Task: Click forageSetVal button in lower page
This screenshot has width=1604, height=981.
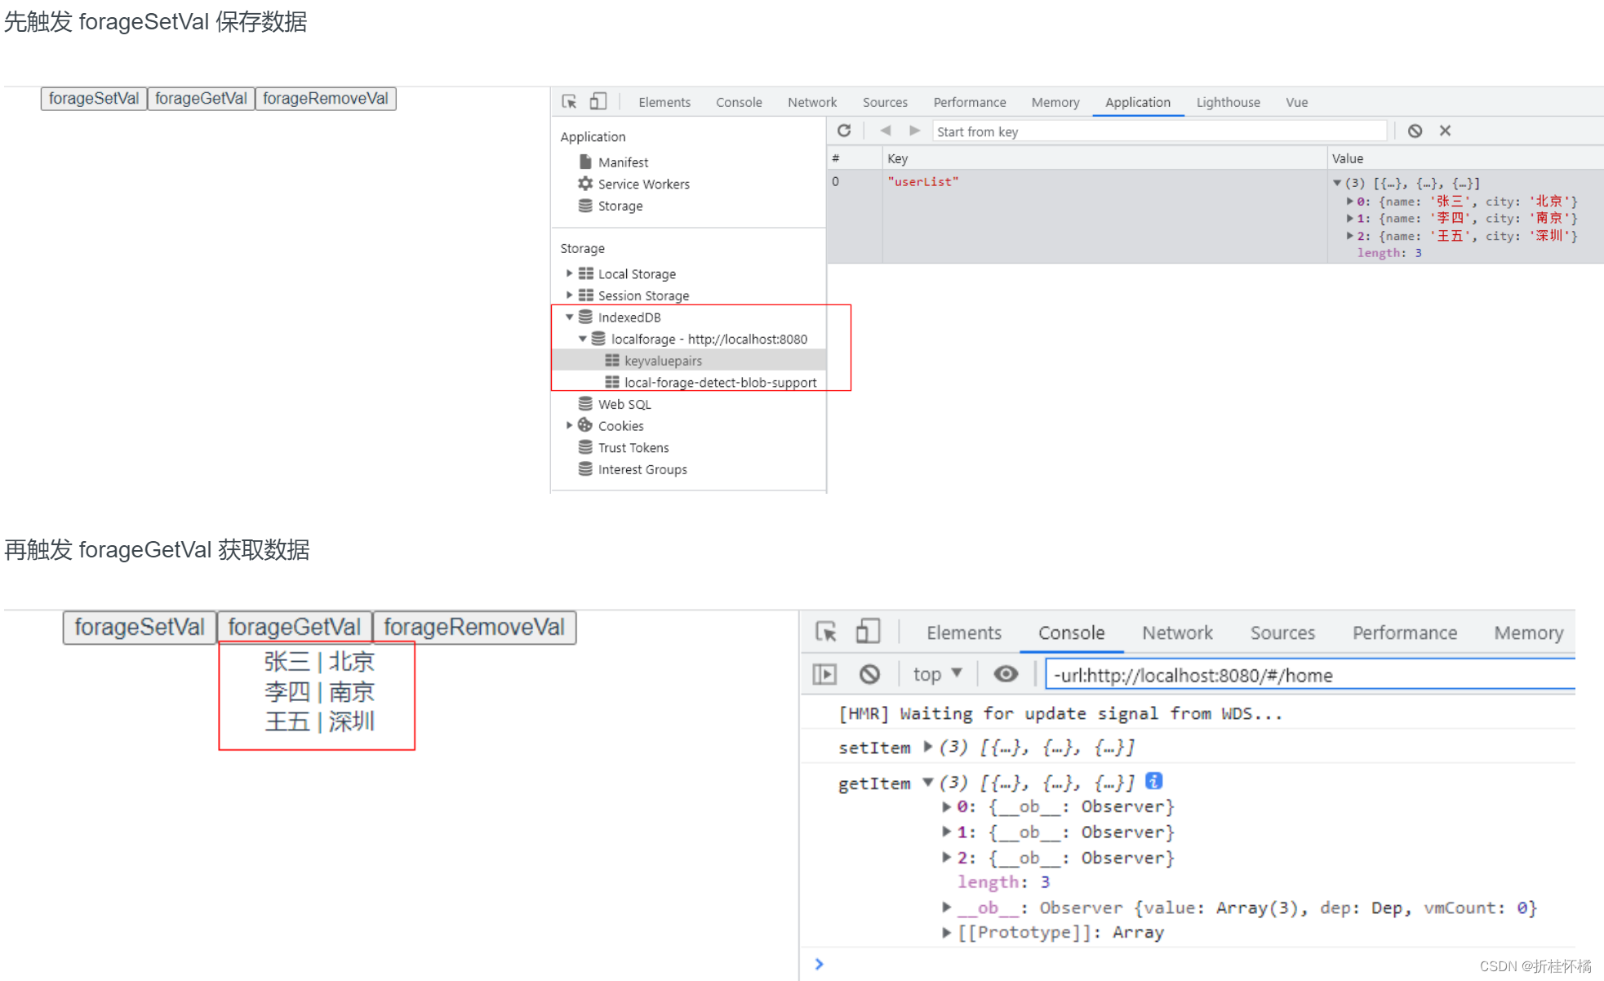Action: click(140, 627)
